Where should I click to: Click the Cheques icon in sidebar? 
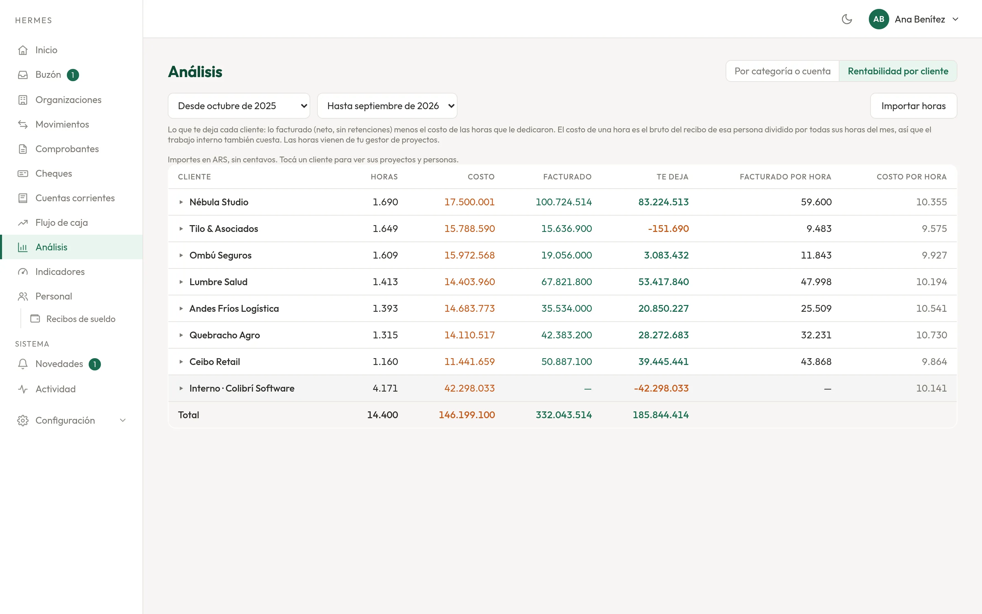point(23,173)
